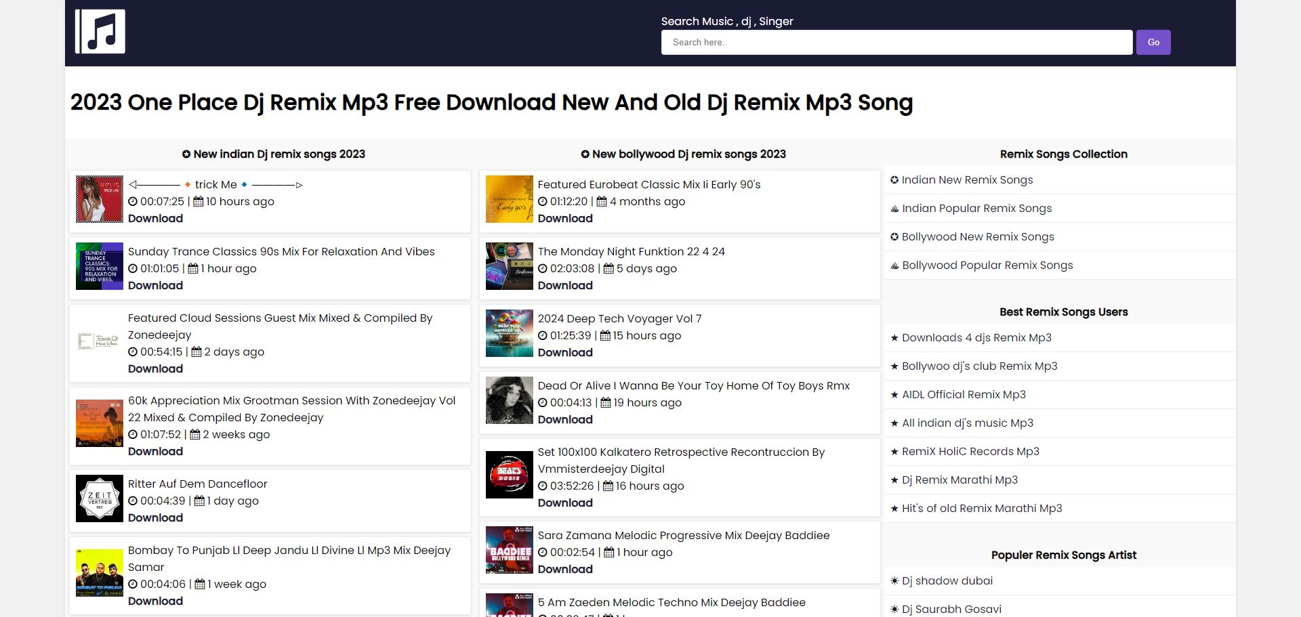Download the Ritter Auf Dem Dancefloor track
Screen dimensions: 1301x617
click(155, 517)
